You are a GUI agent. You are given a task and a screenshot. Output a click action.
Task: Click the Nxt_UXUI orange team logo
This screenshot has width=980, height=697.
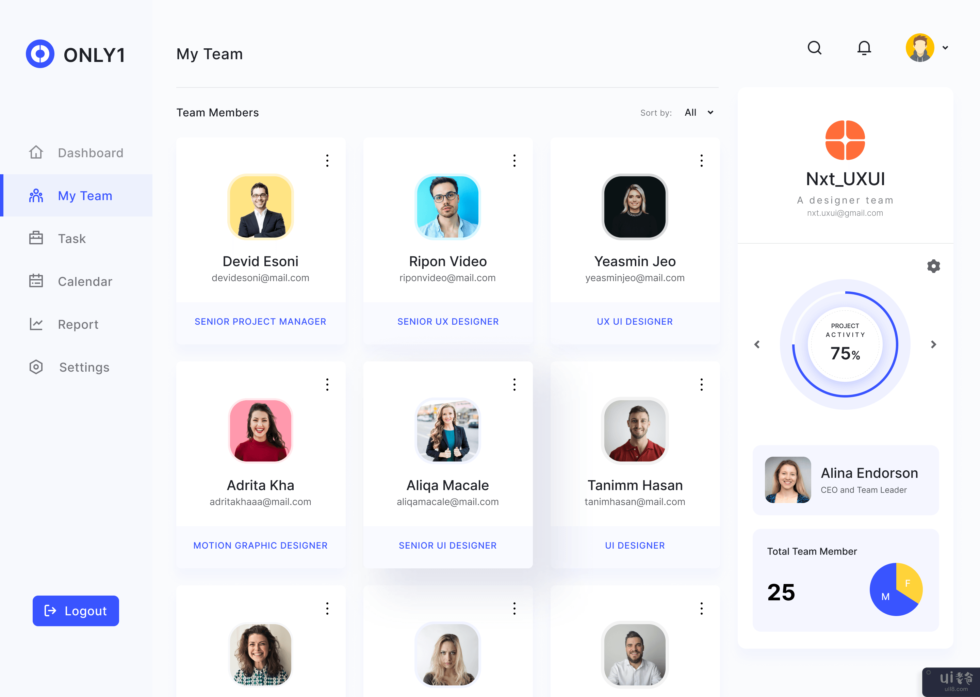845,140
